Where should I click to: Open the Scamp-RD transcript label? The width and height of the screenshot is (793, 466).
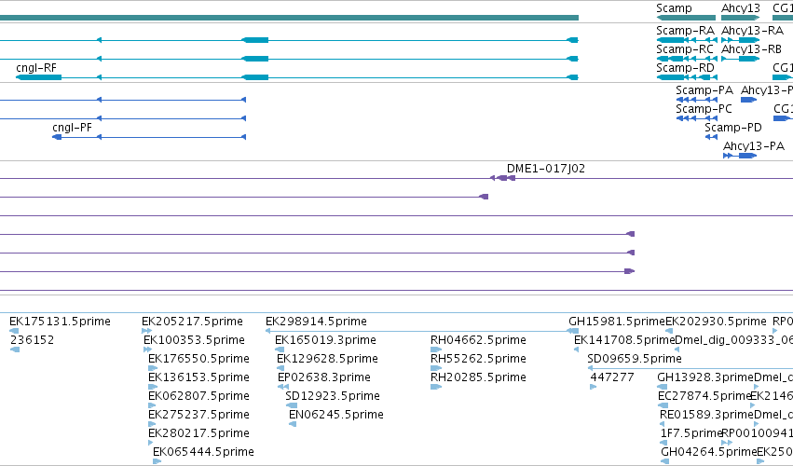pos(685,68)
